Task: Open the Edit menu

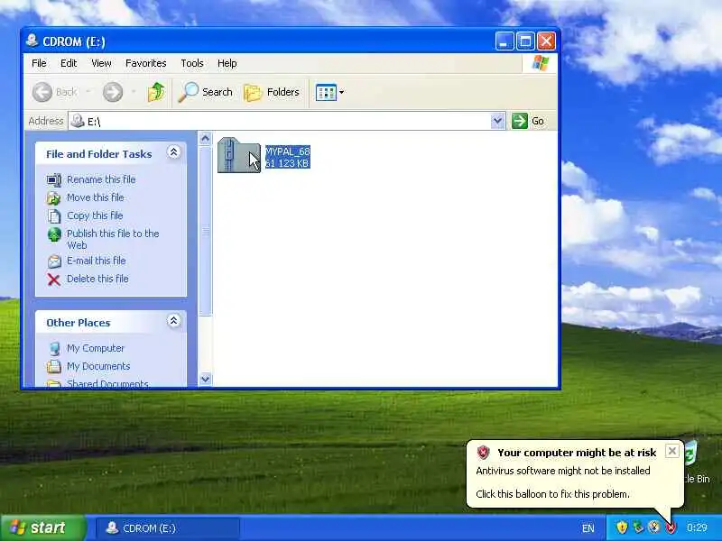Action: (69, 63)
